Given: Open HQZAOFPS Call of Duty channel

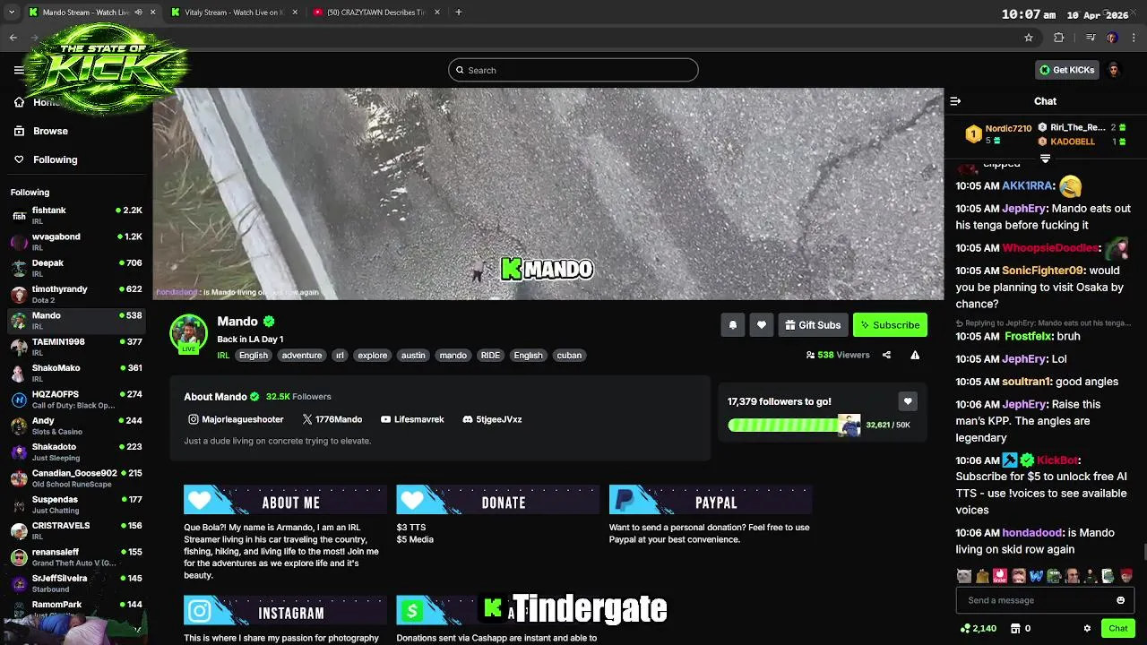Looking at the screenshot, I should (x=76, y=399).
